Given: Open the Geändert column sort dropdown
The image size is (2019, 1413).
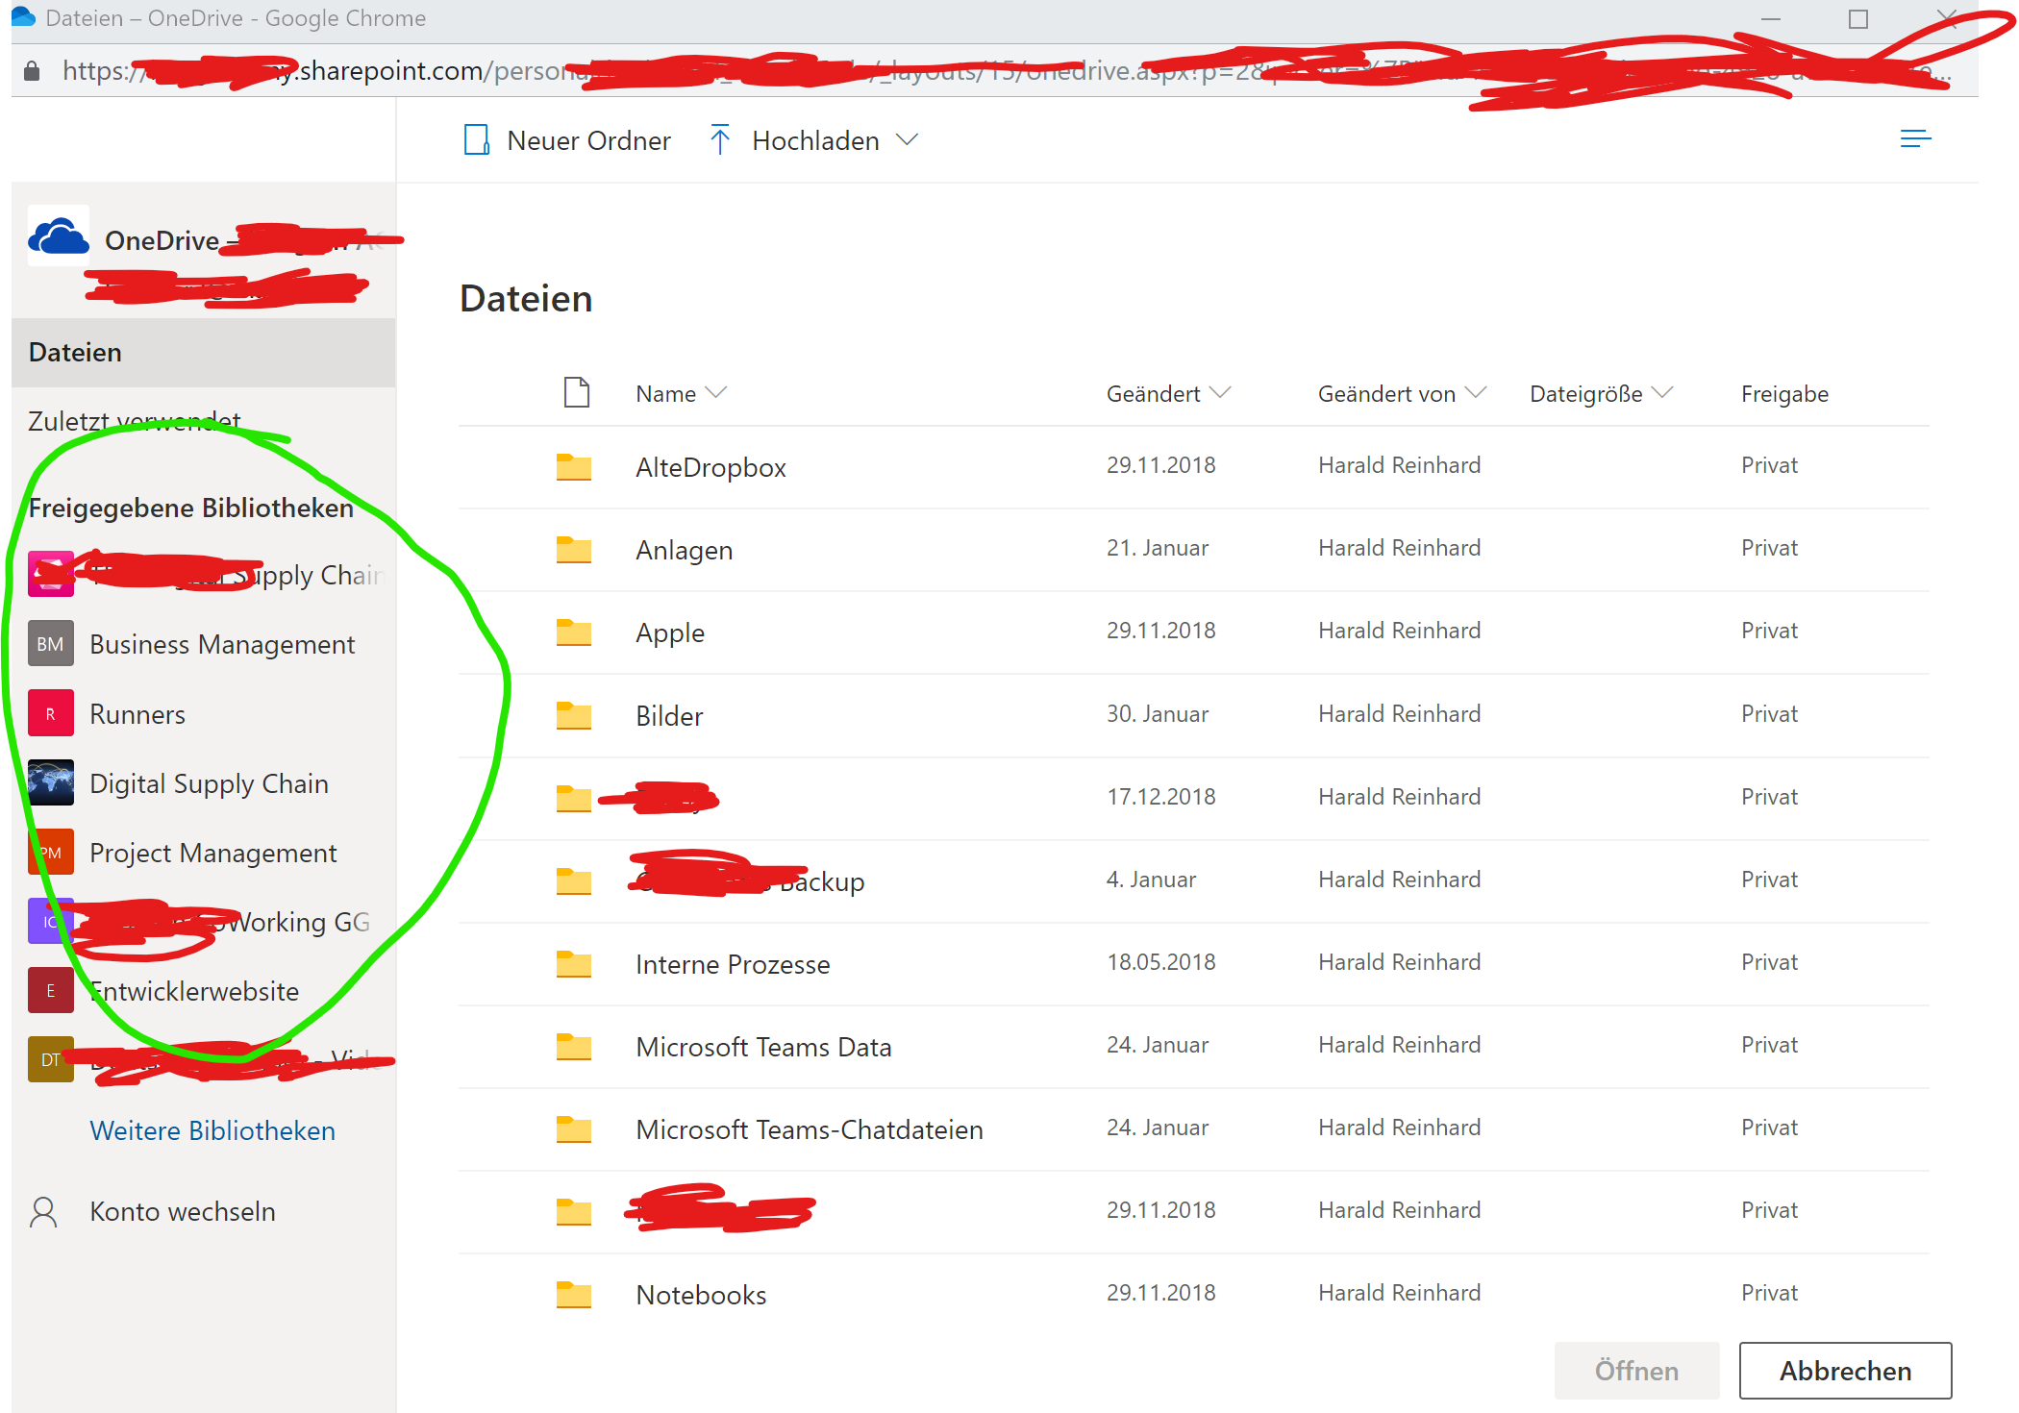Looking at the screenshot, I should click(1220, 393).
